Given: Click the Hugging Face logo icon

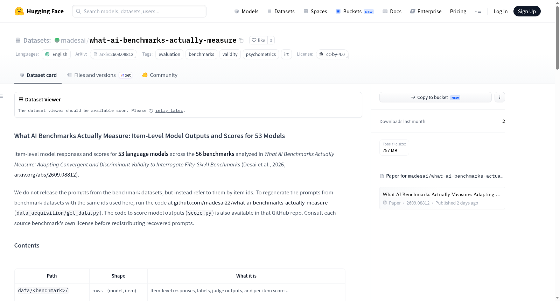Looking at the screenshot, I should [x=19, y=11].
